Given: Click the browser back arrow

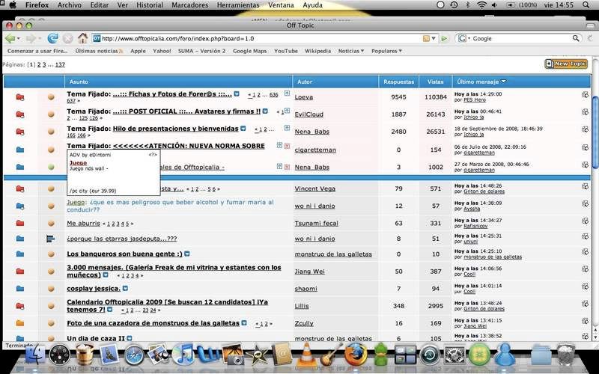Looking at the screenshot, I should [x=10, y=38].
